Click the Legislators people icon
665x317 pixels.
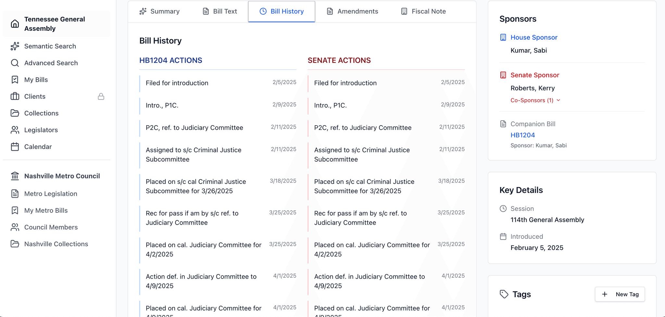15,130
